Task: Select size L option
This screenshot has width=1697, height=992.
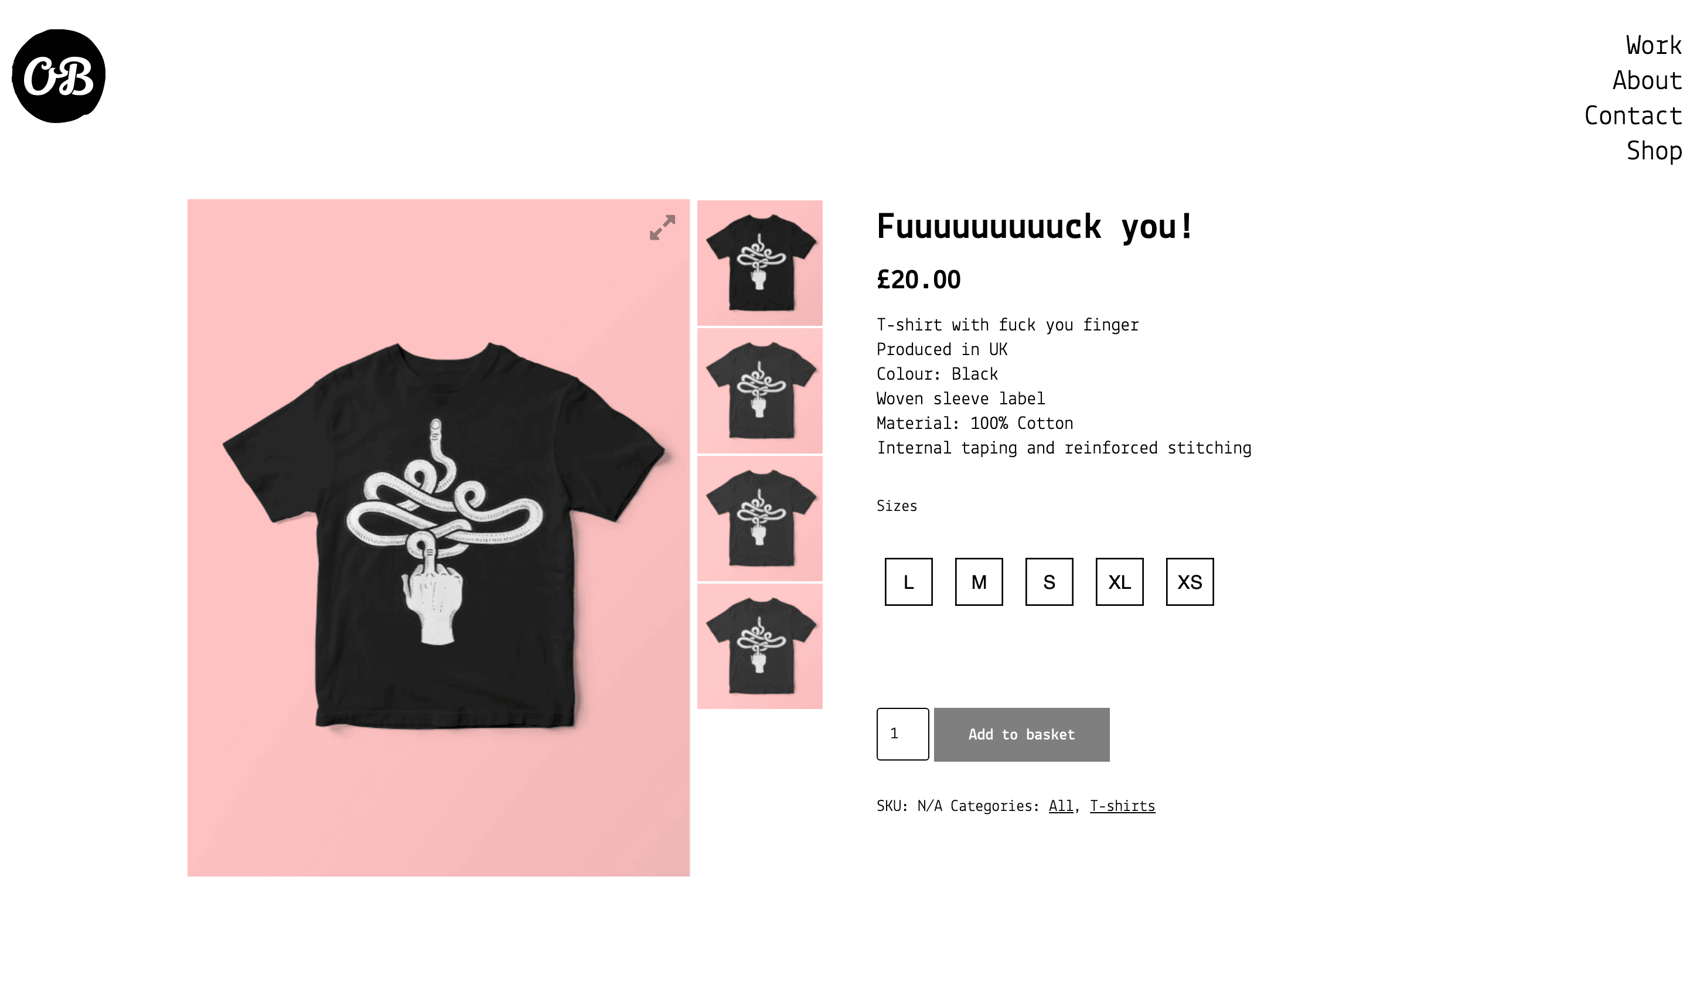Action: (x=908, y=582)
